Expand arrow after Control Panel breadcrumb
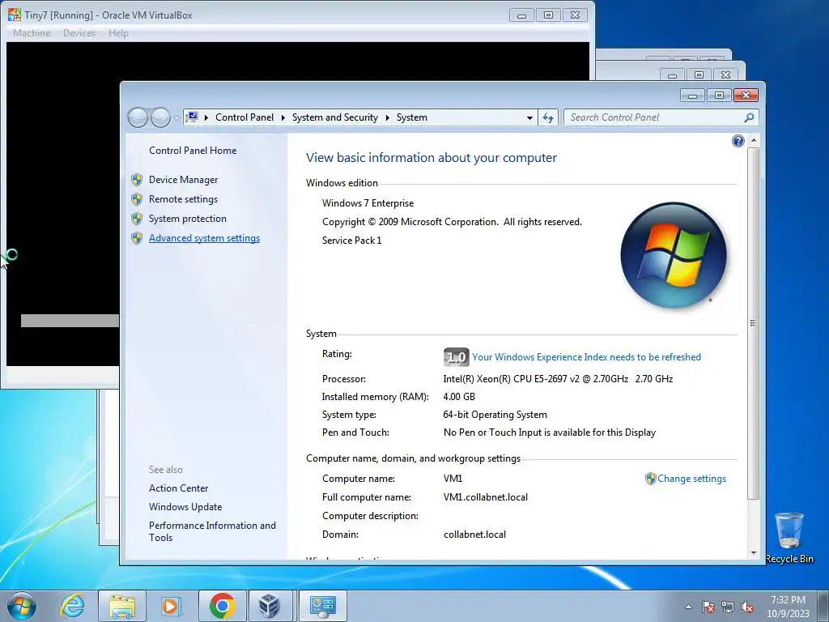Screen dimensions: 829x622 pyautogui.click(x=283, y=117)
